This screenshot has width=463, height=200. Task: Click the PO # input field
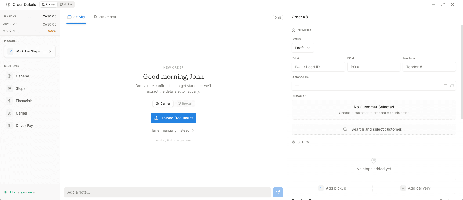[x=374, y=67]
